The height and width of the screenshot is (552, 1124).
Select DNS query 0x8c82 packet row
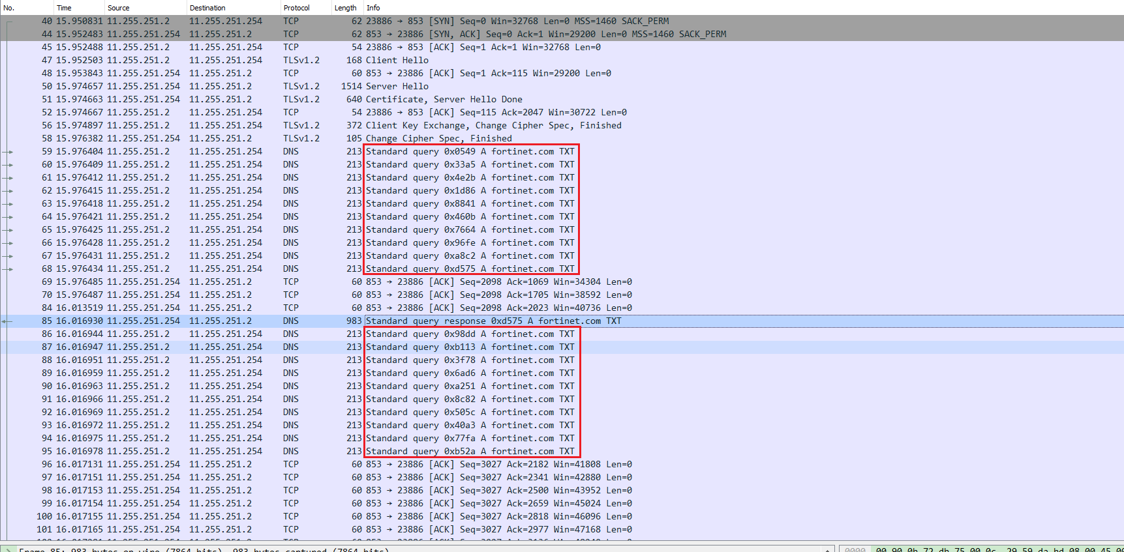(x=562, y=399)
